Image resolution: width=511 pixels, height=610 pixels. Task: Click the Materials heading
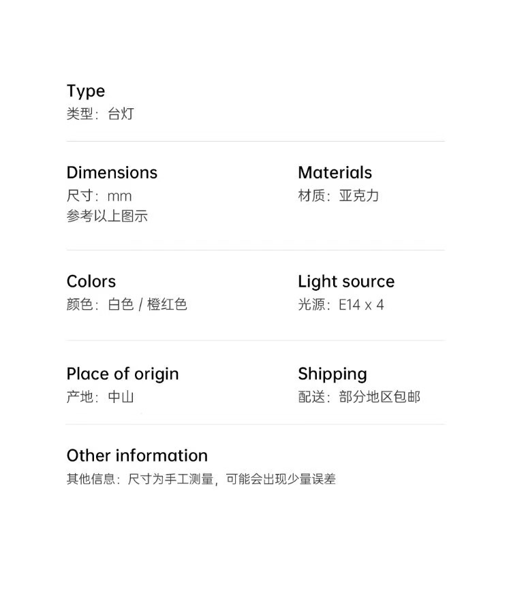pyautogui.click(x=335, y=173)
